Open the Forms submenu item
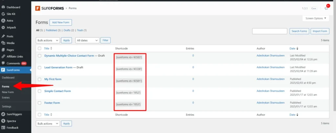The image size is (336, 133). (6, 86)
